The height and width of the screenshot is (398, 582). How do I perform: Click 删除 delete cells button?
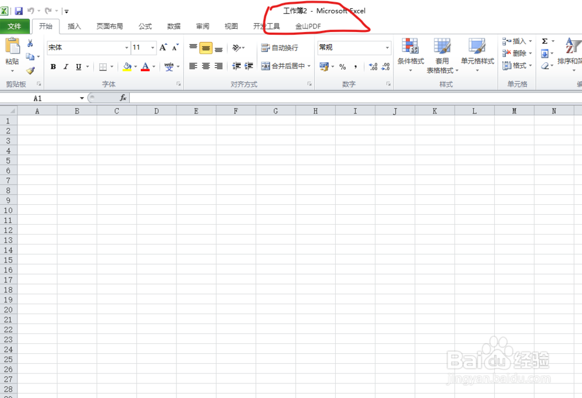517,54
